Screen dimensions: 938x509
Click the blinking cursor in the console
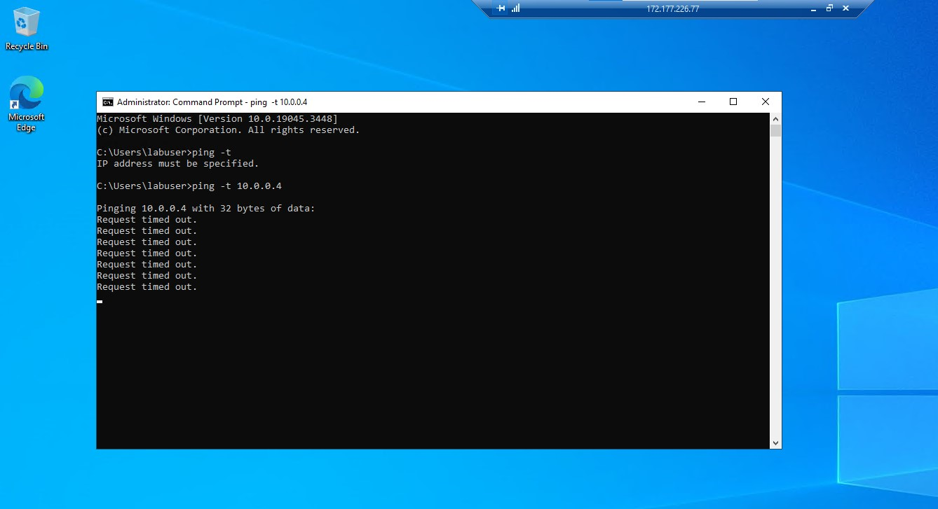pos(99,301)
